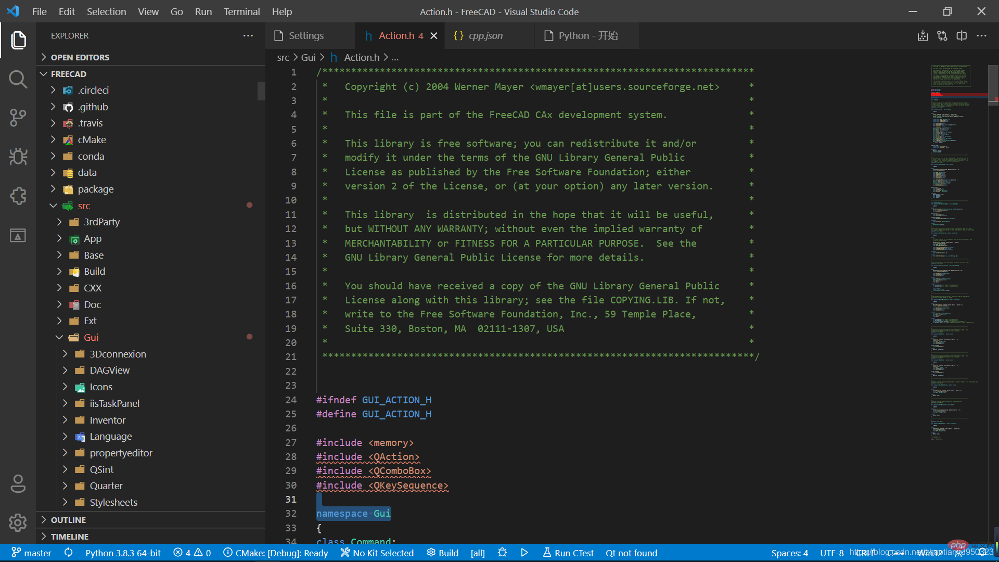This screenshot has width=999, height=562.
Task: Open the Search view in activity bar
Action: click(x=18, y=79)
